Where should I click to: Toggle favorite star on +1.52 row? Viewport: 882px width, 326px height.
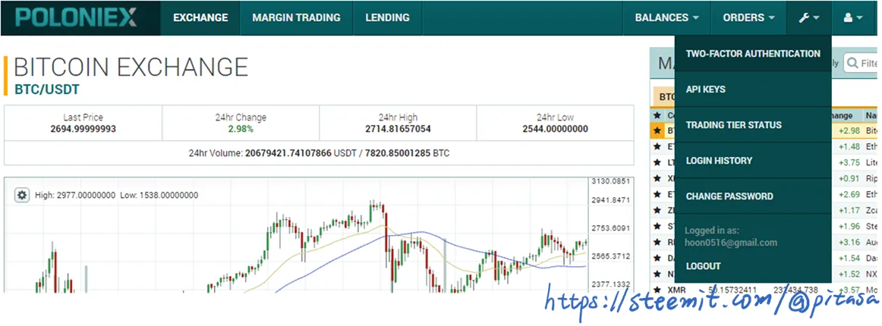[657, 274]
